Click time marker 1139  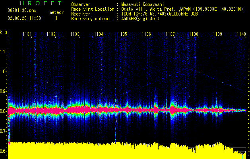click(217, 34)
